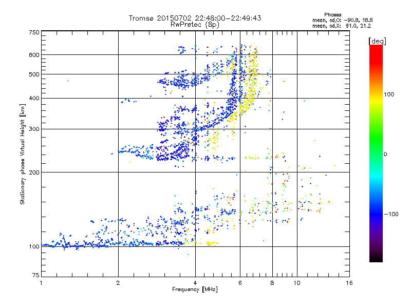Click the 'Stationary phase Virtual Height [km]' axis label
The height and width of the screenshot is (308, 411).
pos(23,154)
